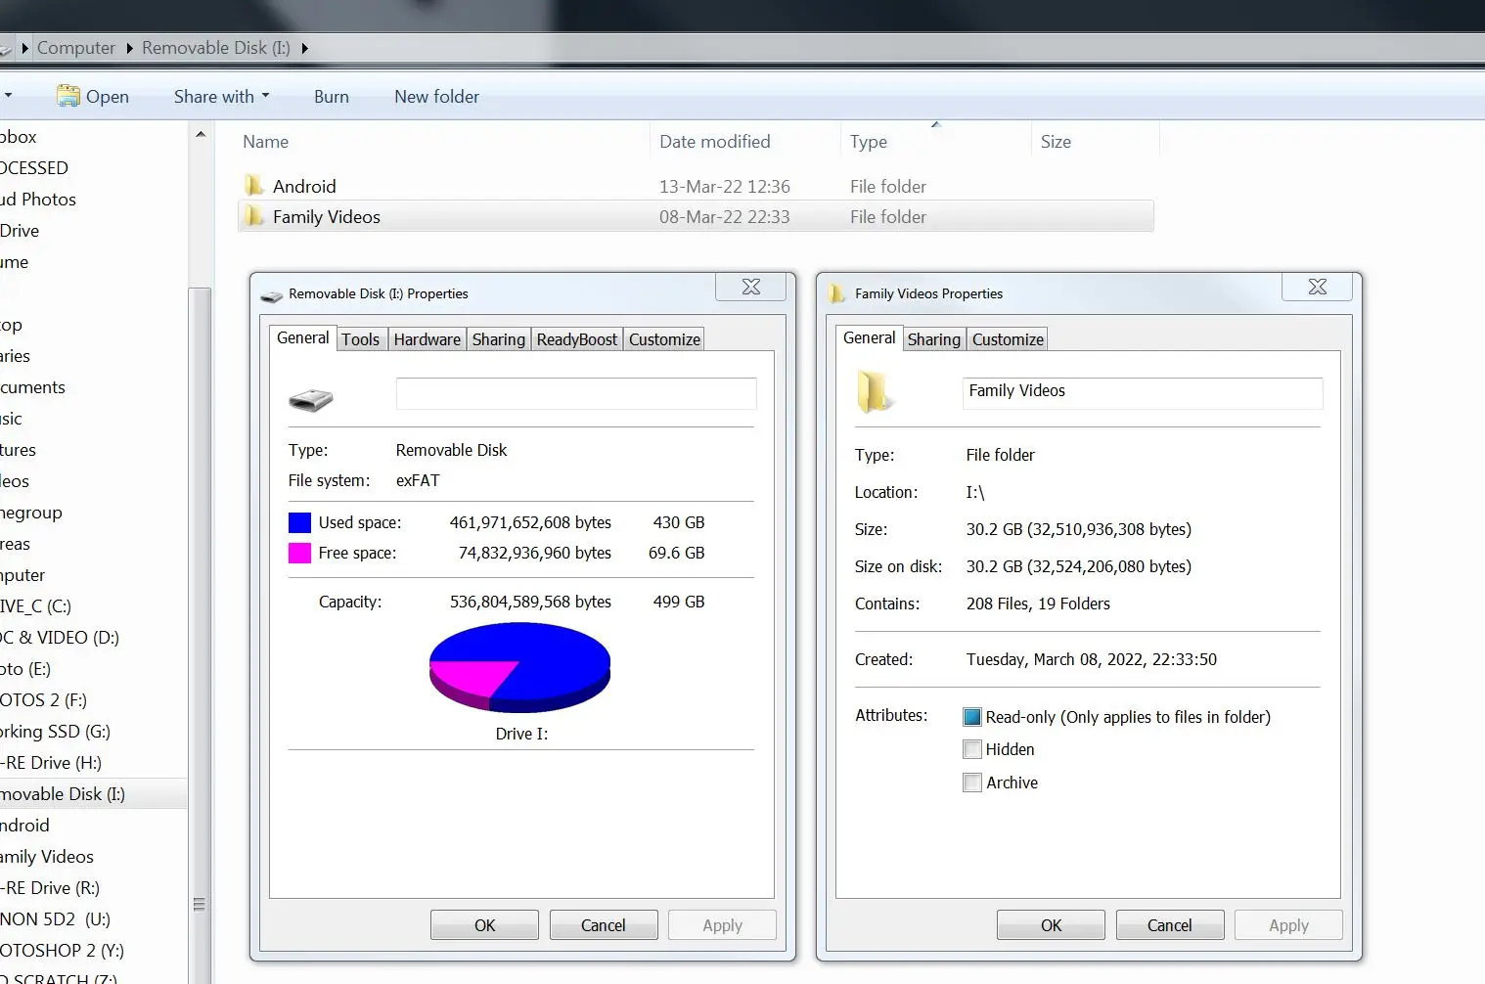Viewport: 1485px width, 984px height.
Task: Click Cancel in Removable Disk Properties
Action: [604, 925]
